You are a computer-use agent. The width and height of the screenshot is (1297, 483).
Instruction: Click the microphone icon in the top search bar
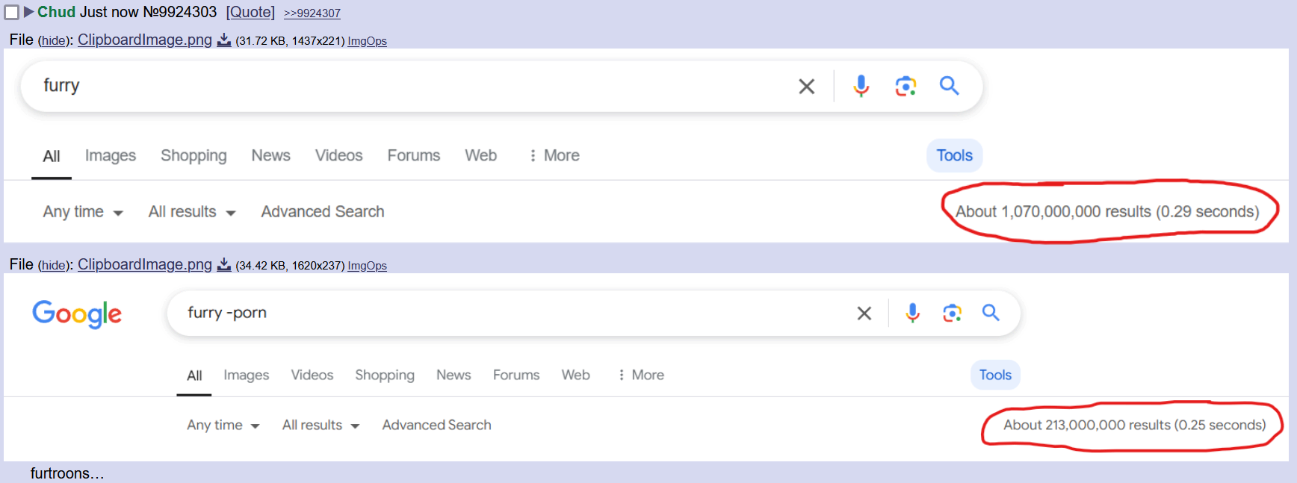861,86
